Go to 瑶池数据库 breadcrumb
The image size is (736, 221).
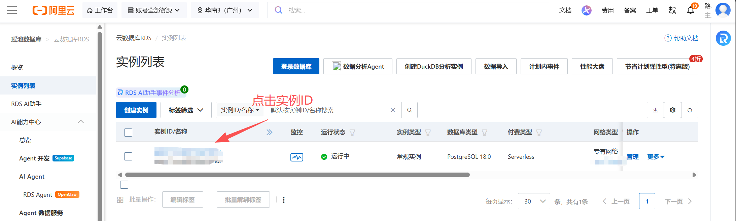26,39
